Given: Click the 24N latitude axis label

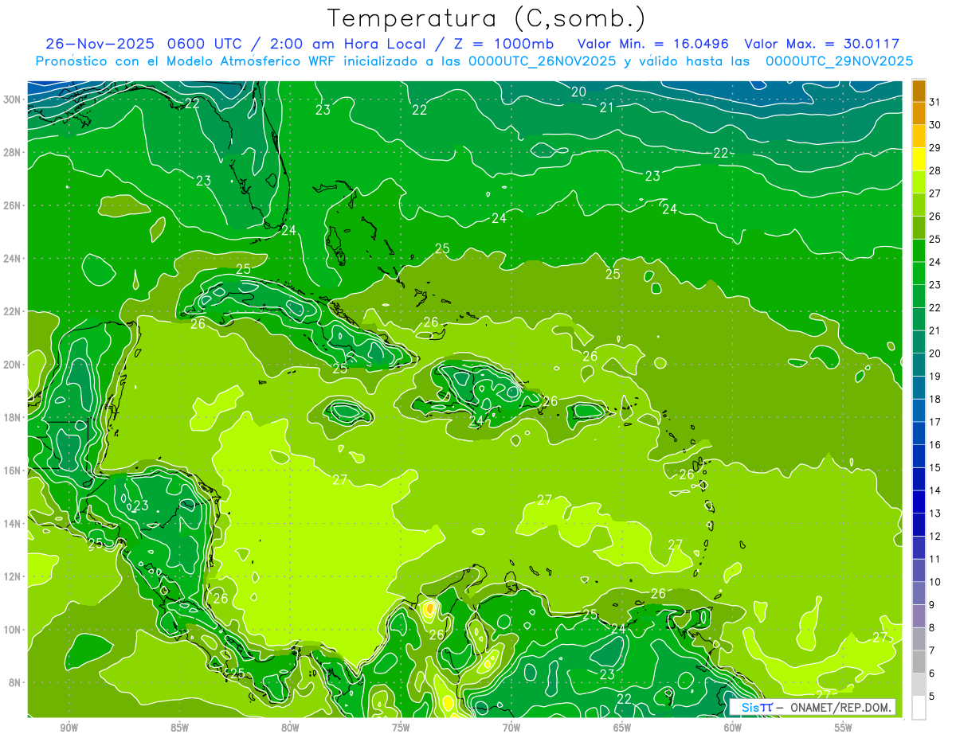Looking at the screenshot, I should [x=13, y=258].
